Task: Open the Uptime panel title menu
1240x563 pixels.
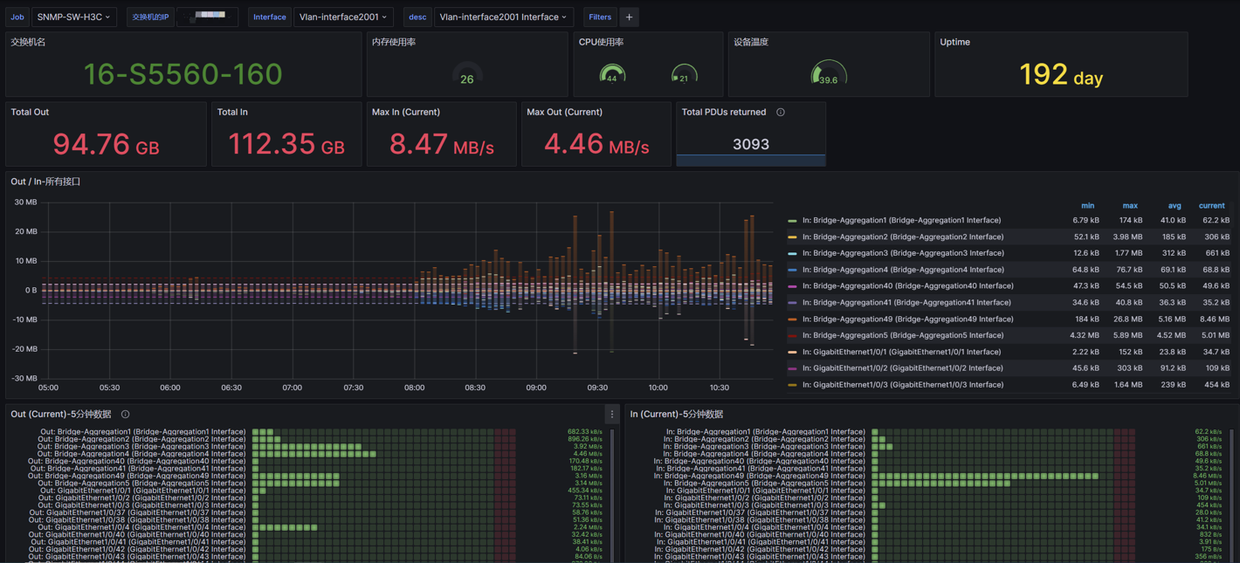Action: pyautogui.click(x=954, y=42)
